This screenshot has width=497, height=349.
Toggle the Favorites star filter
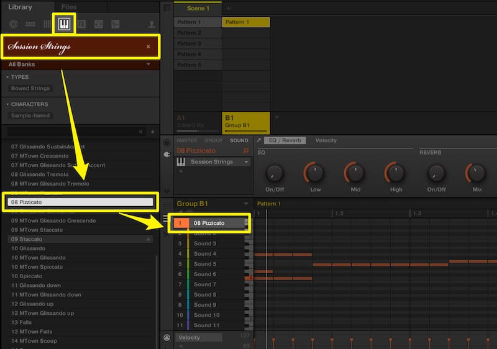tap(152, 132)
